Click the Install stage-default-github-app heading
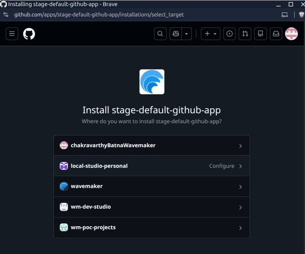This screenshot has height=254, width=305. coord(152,110)
